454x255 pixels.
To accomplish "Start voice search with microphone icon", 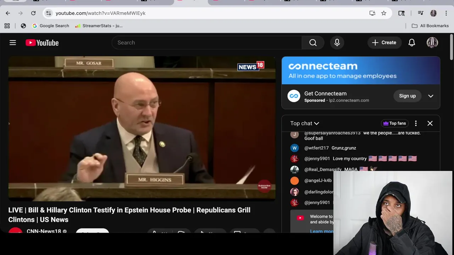I will [x=337, y=42].
